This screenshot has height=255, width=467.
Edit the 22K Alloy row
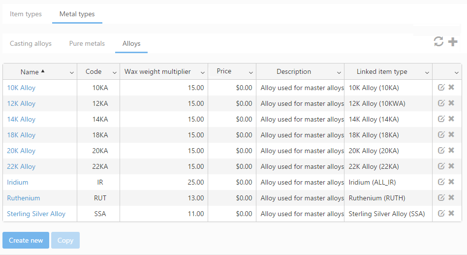pos(441,166)
